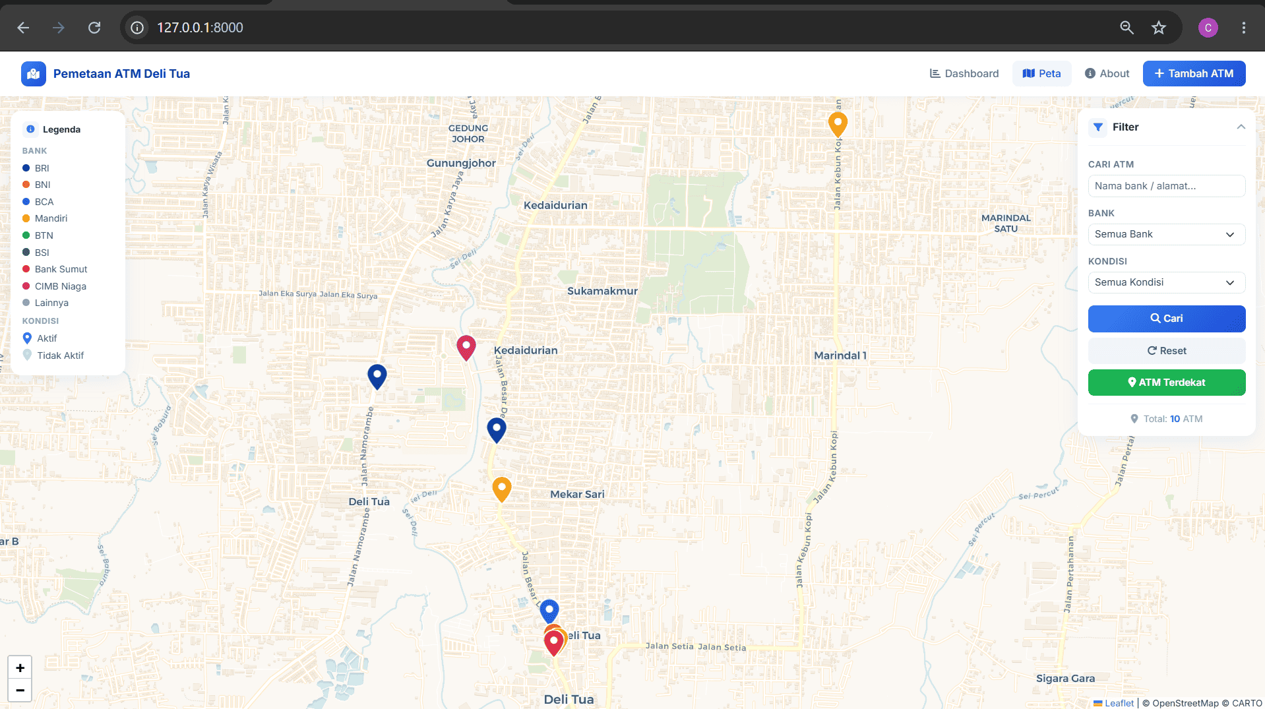Screen dimensions: 1265x709
Task: Open the About nav item
Action: (1107, 74)
